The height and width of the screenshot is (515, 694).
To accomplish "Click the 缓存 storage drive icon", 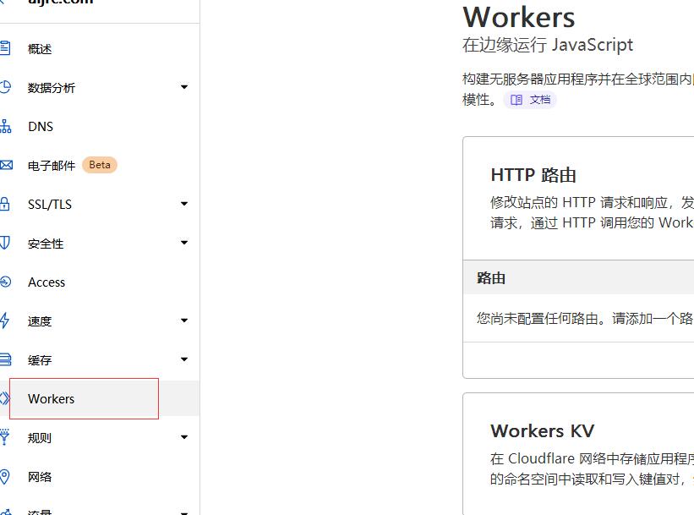I will pos(5,359).
